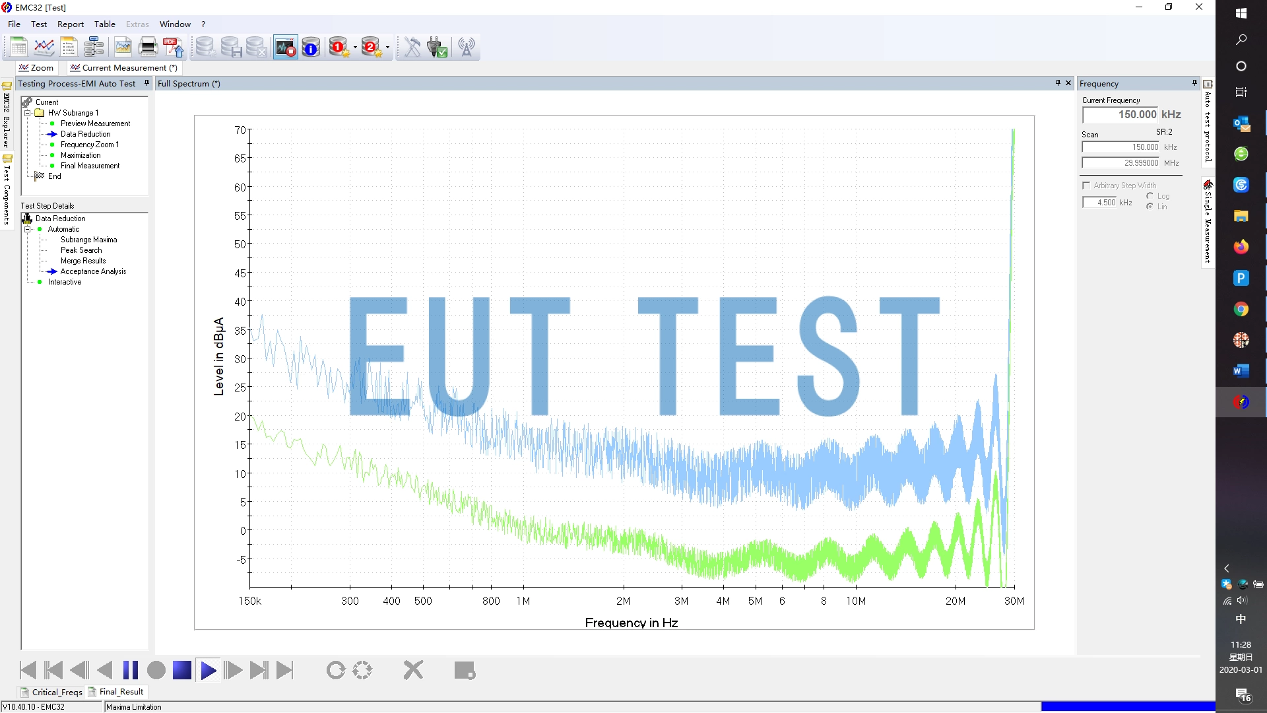This screenshot has width=1267, height=713.
Task: Click the line graph toolbar icon
Action: [44, 47]
